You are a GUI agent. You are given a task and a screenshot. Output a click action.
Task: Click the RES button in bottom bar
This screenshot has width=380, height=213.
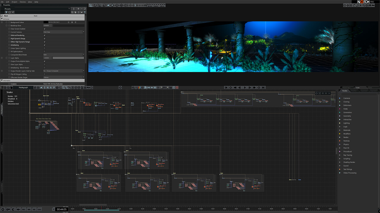[x=23, y=209]
